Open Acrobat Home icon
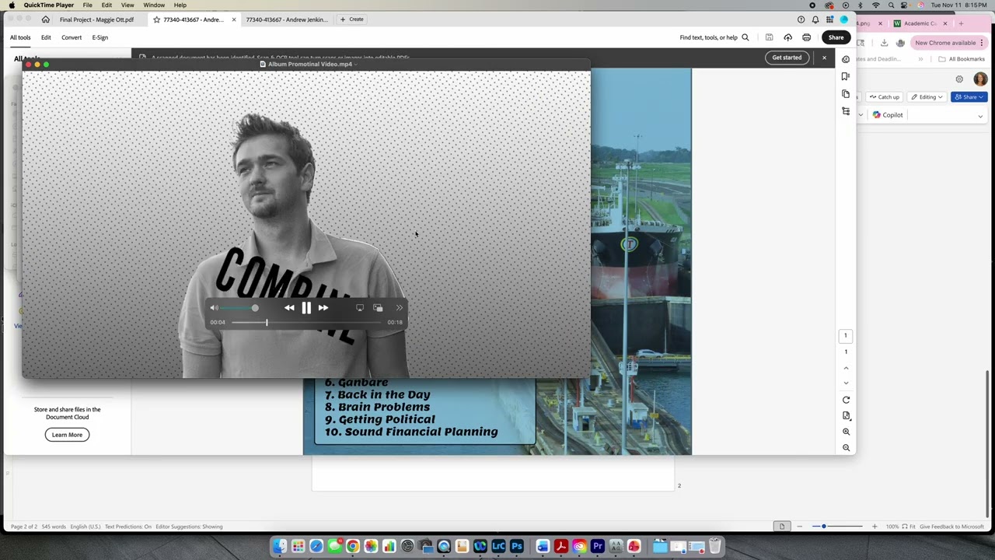 point(46,19)
